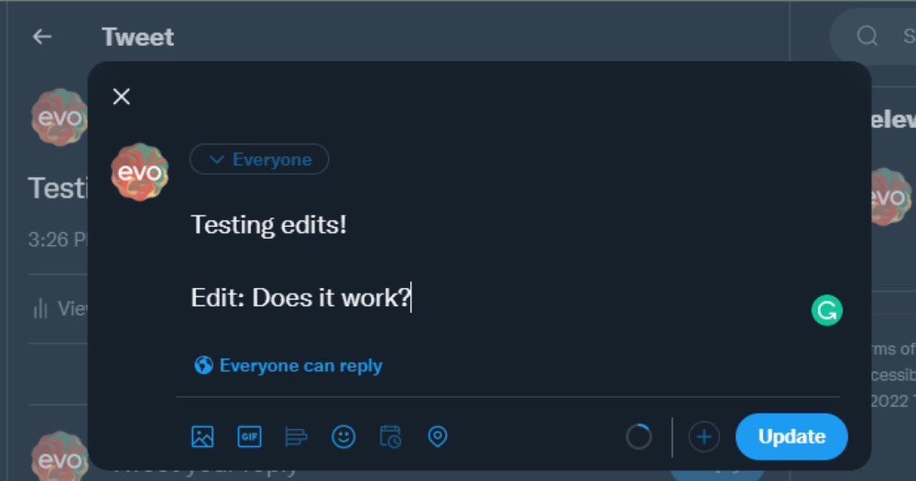Viewport: 916px width, 481px height.
Task: Click the evo avatar in the dialog
Action: [x=139, y=173]
